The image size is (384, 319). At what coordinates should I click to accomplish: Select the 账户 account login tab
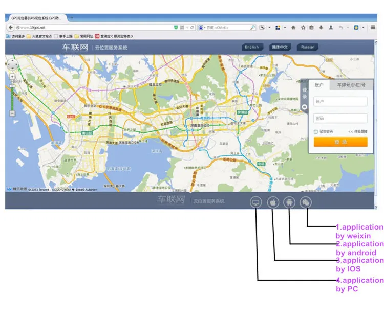[x=318, y=85]
